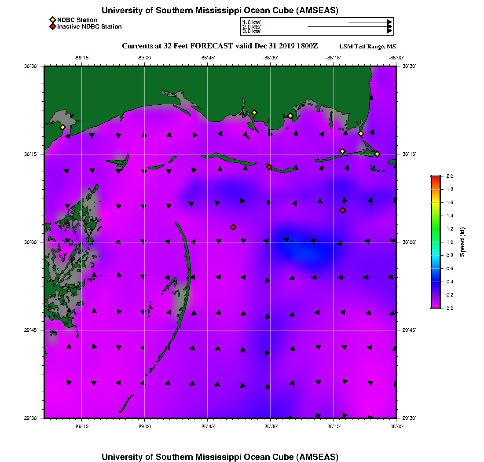Click the yellow NDBC Station legend diamond

[x=52, y=20]
